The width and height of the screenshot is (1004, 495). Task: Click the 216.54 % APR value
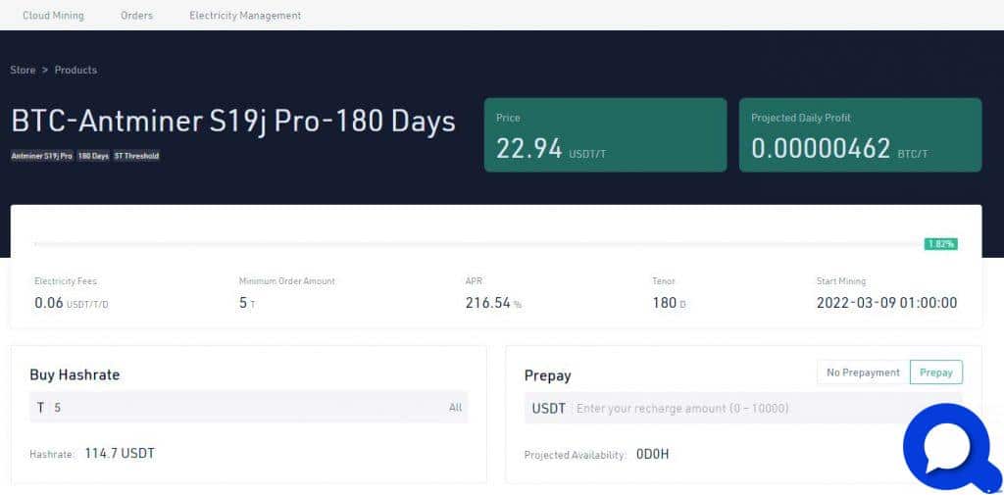pos(493,303)
